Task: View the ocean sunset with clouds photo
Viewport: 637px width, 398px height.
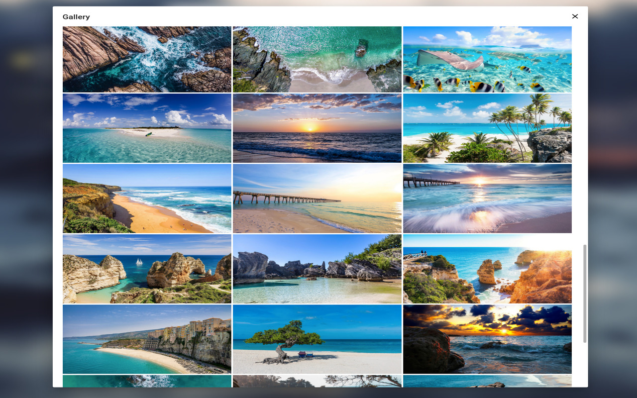Action: [x=317, y=128]
